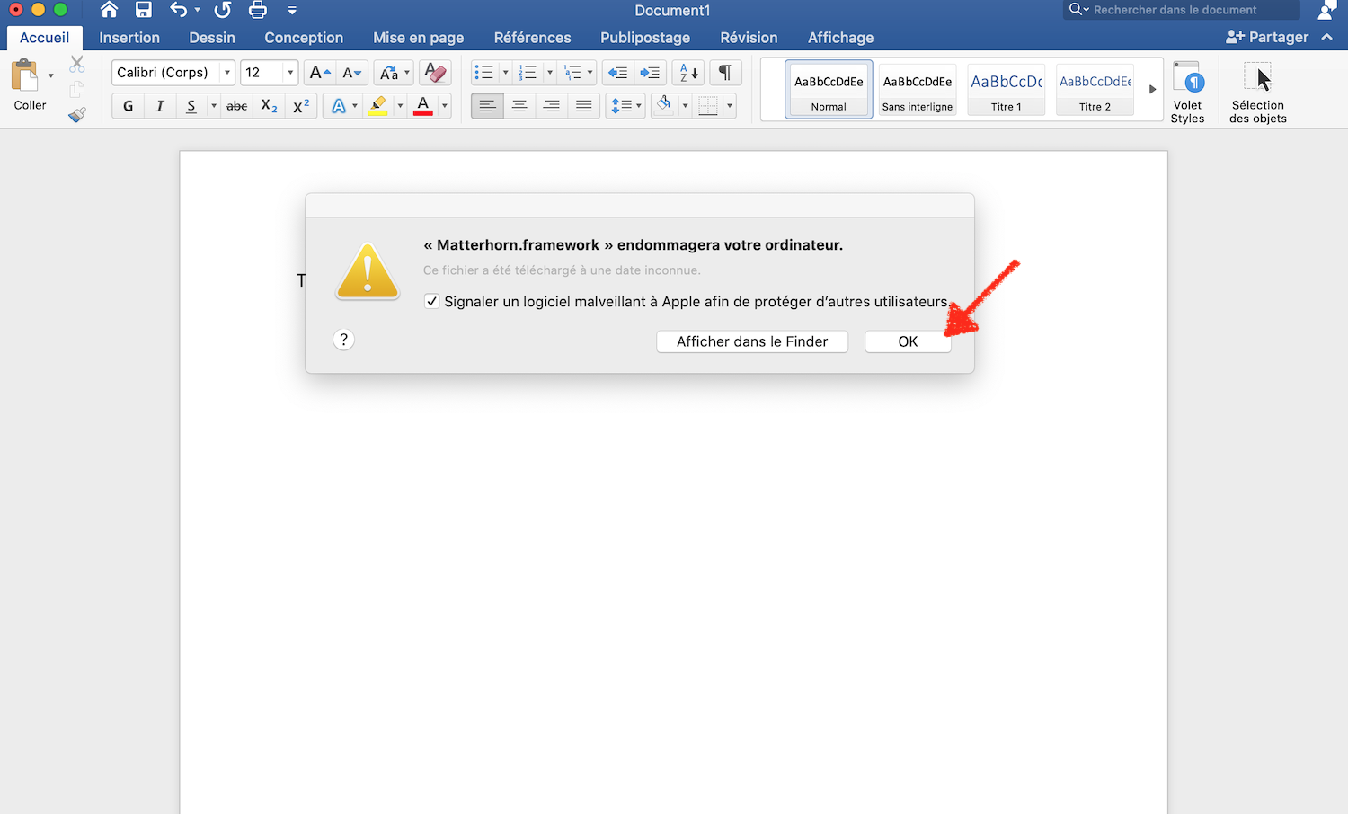Click Sélection des objets
This screenshot has height=814, width=1348.
tap(1257, 92)
